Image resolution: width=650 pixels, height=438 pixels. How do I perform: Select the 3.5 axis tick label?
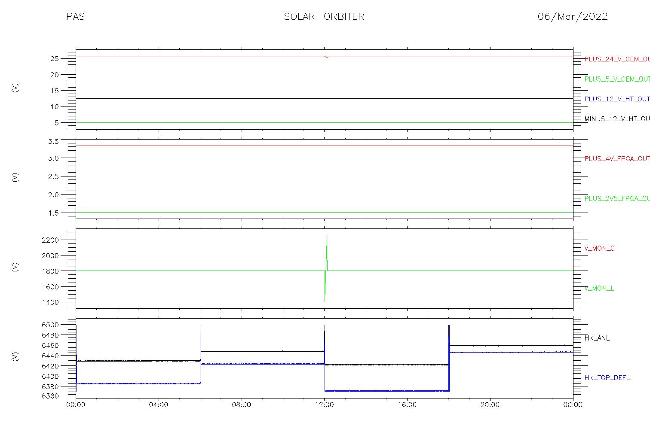coord(53,141)
